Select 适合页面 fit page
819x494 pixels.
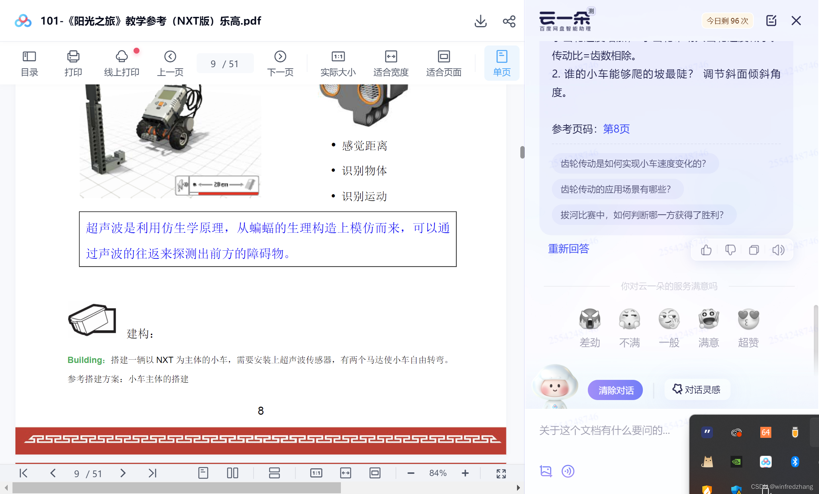click(x=444, y=63)
